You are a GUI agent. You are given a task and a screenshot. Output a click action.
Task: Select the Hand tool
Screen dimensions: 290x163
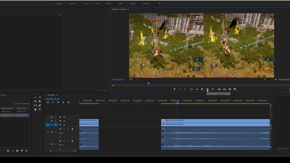pyautogui.click(x=35, y=110)
